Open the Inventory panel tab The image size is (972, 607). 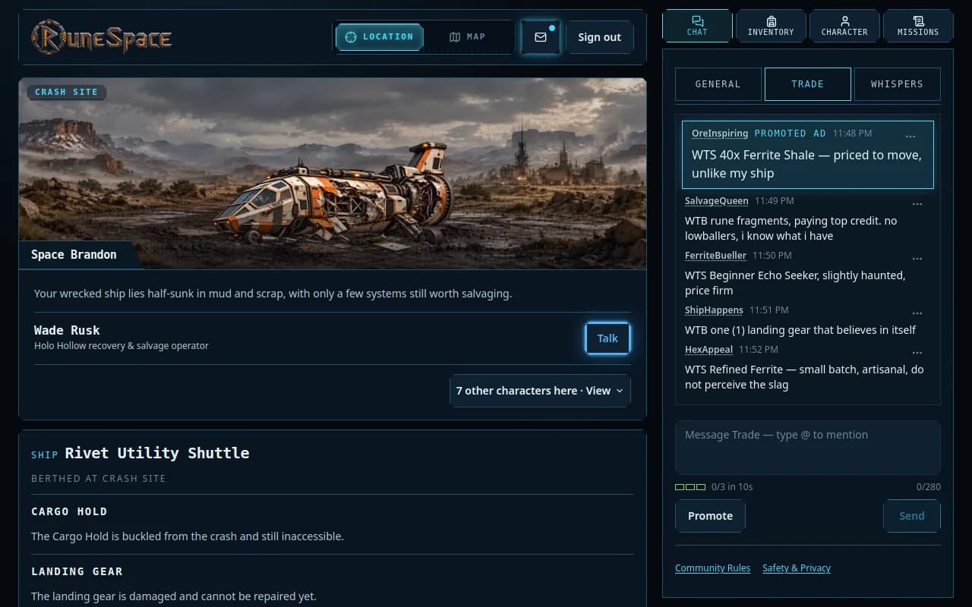tap(771, 26)
